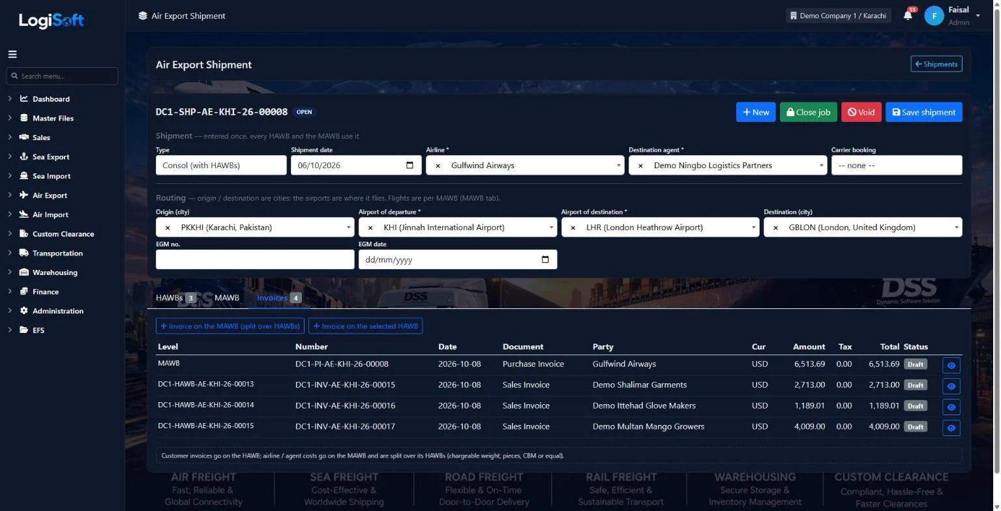Open the Airport of departure KHI dropdown

pos(458,227)
